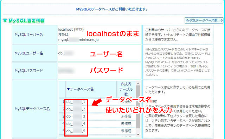The width and height of the screenshot is (225, 139).
Task: Click the ご利用中のサーバーからのみ description text
Action: [x=178, y=35]
